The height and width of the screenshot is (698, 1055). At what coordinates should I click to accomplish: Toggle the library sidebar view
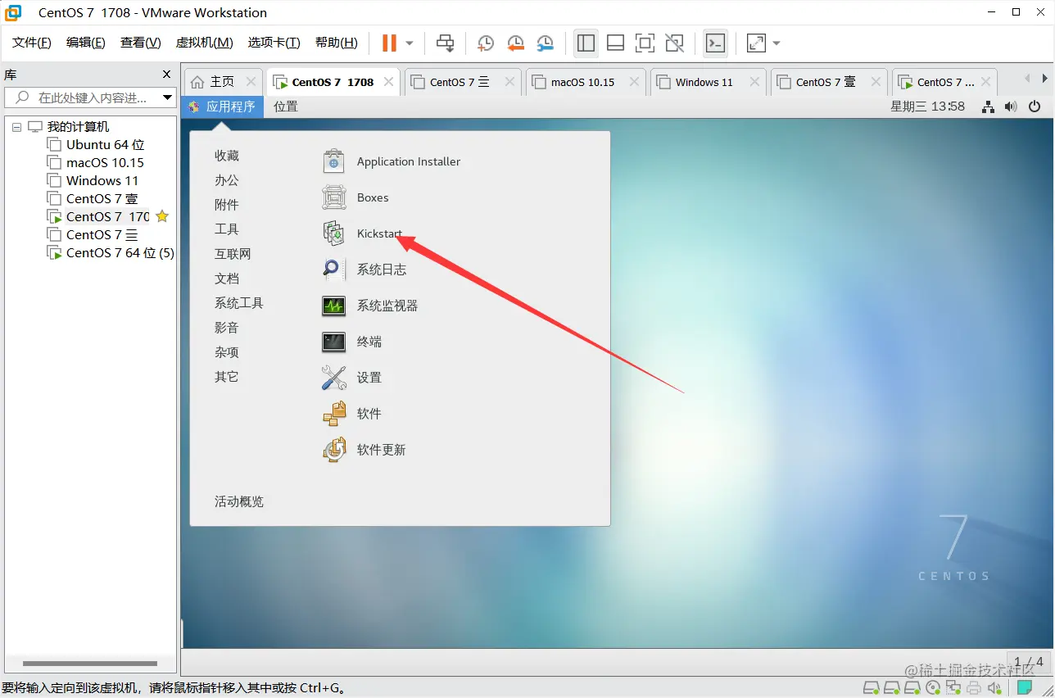(586, 43)
